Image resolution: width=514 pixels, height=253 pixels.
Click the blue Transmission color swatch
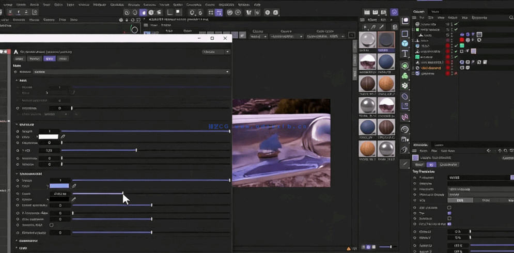59,186
